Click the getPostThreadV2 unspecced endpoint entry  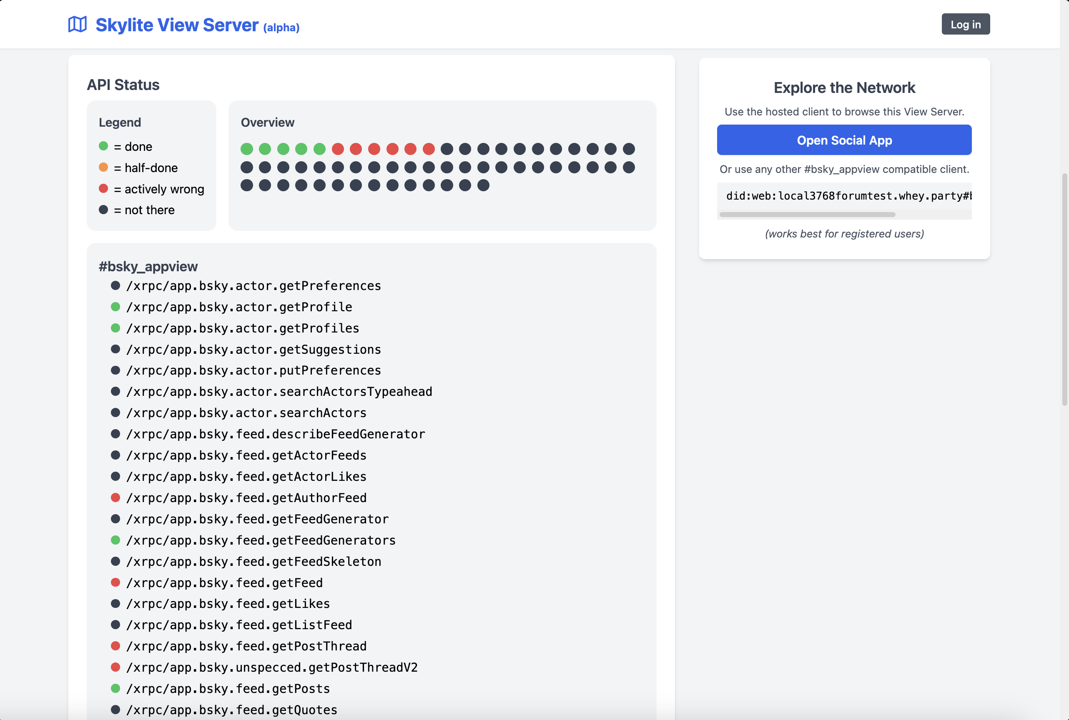pyautogui.click(x=272, y=667)
